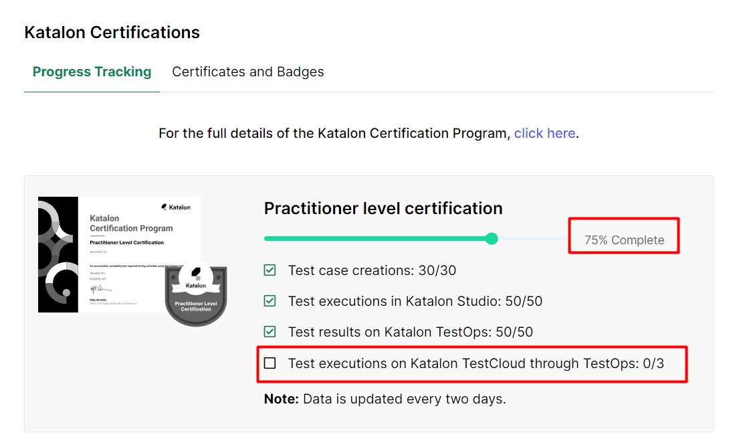Open the Progress Tracking tab
The width and height of the screenshot is (735, 447).
tap(92, 72)
